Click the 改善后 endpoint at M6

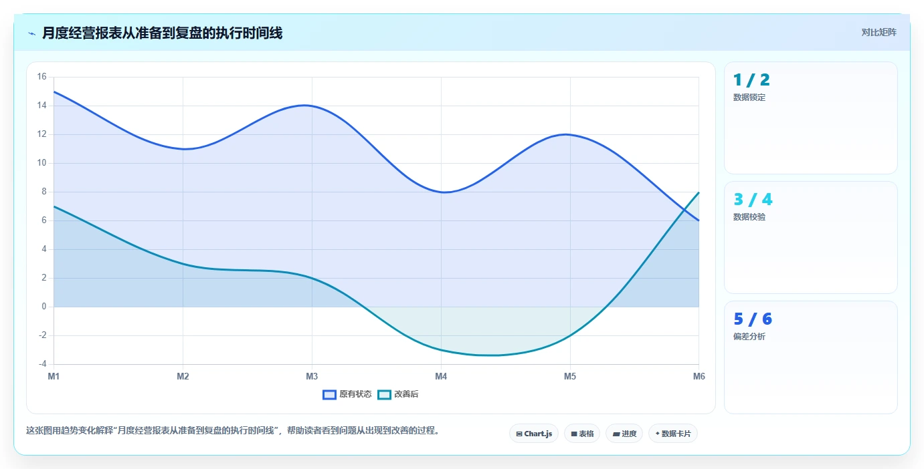click(x=699, y=192)
